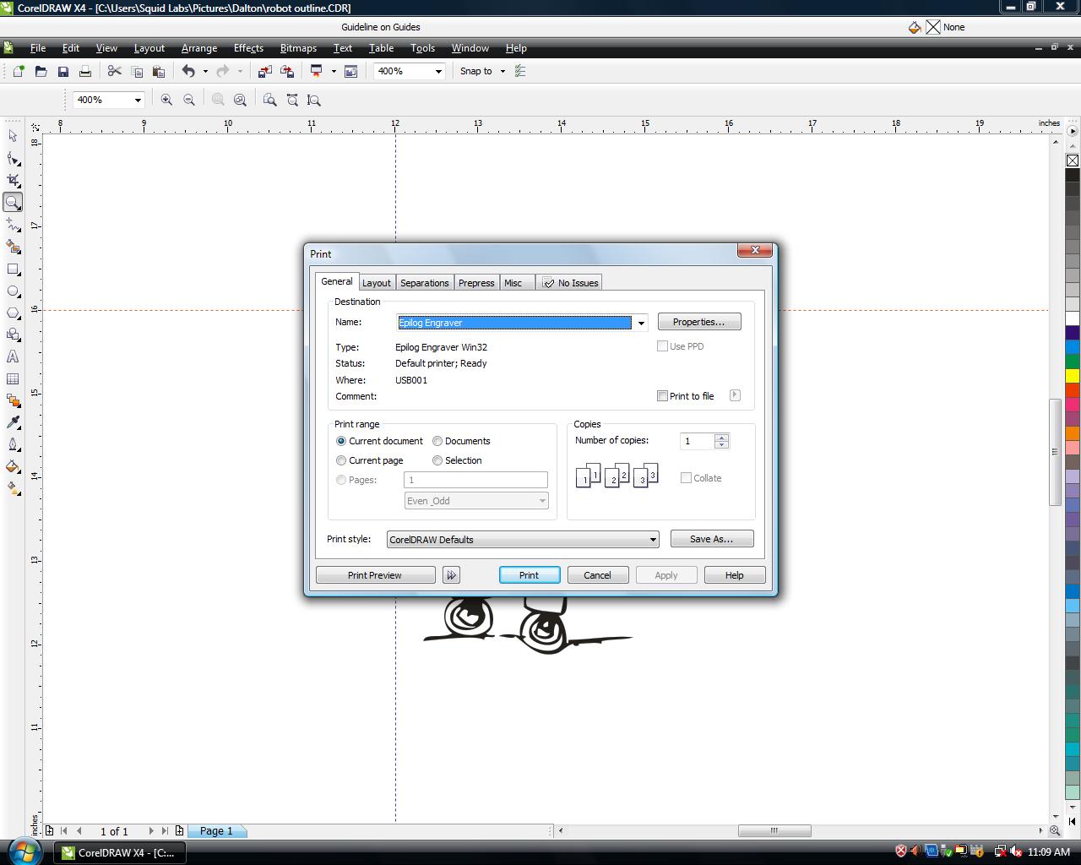This screenshot has width=1081, height=865.
Task: Click the Print icon in the standard toolbar
Action: click(84, 72)
